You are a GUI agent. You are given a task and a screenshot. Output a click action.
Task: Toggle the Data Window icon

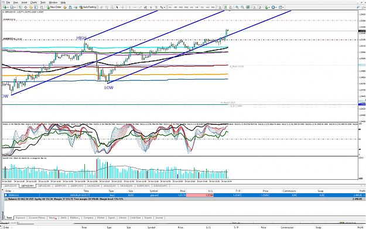click(26, 7)
